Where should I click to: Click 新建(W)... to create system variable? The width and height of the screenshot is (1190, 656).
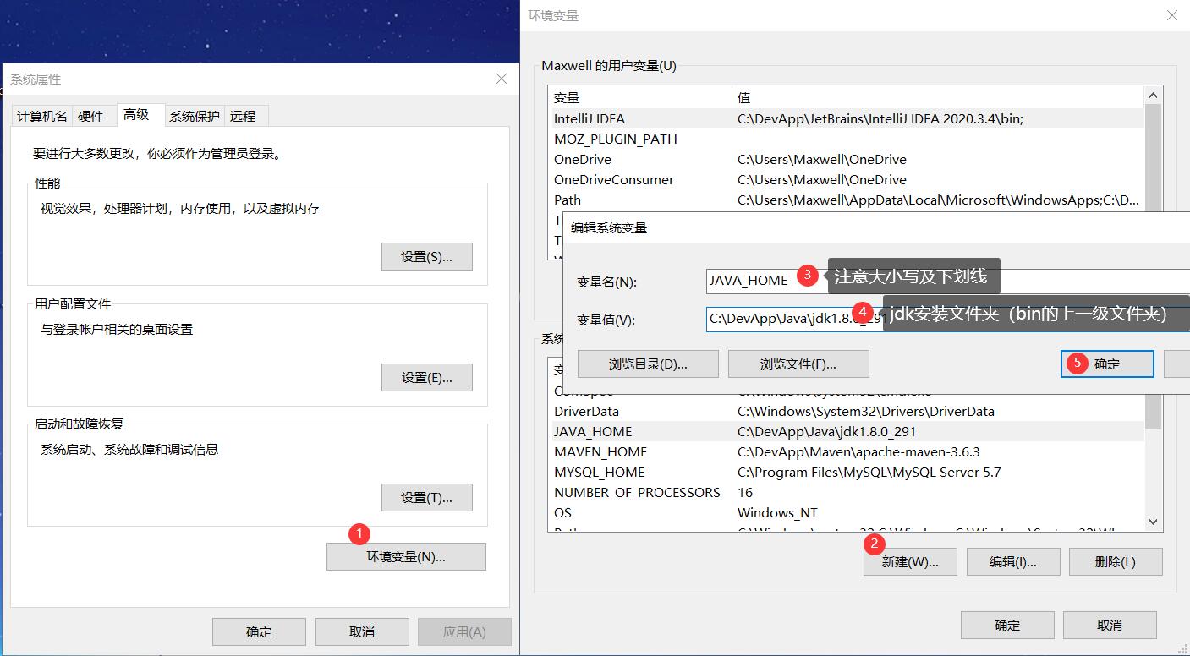910,562
